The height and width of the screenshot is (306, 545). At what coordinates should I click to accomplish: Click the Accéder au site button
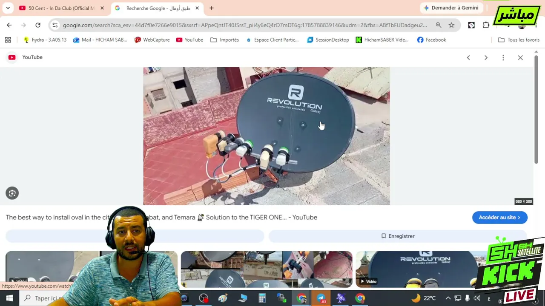[500, 217]
